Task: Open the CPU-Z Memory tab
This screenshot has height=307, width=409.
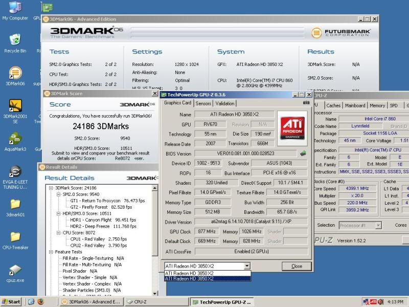Action: [x=377, y=105]
